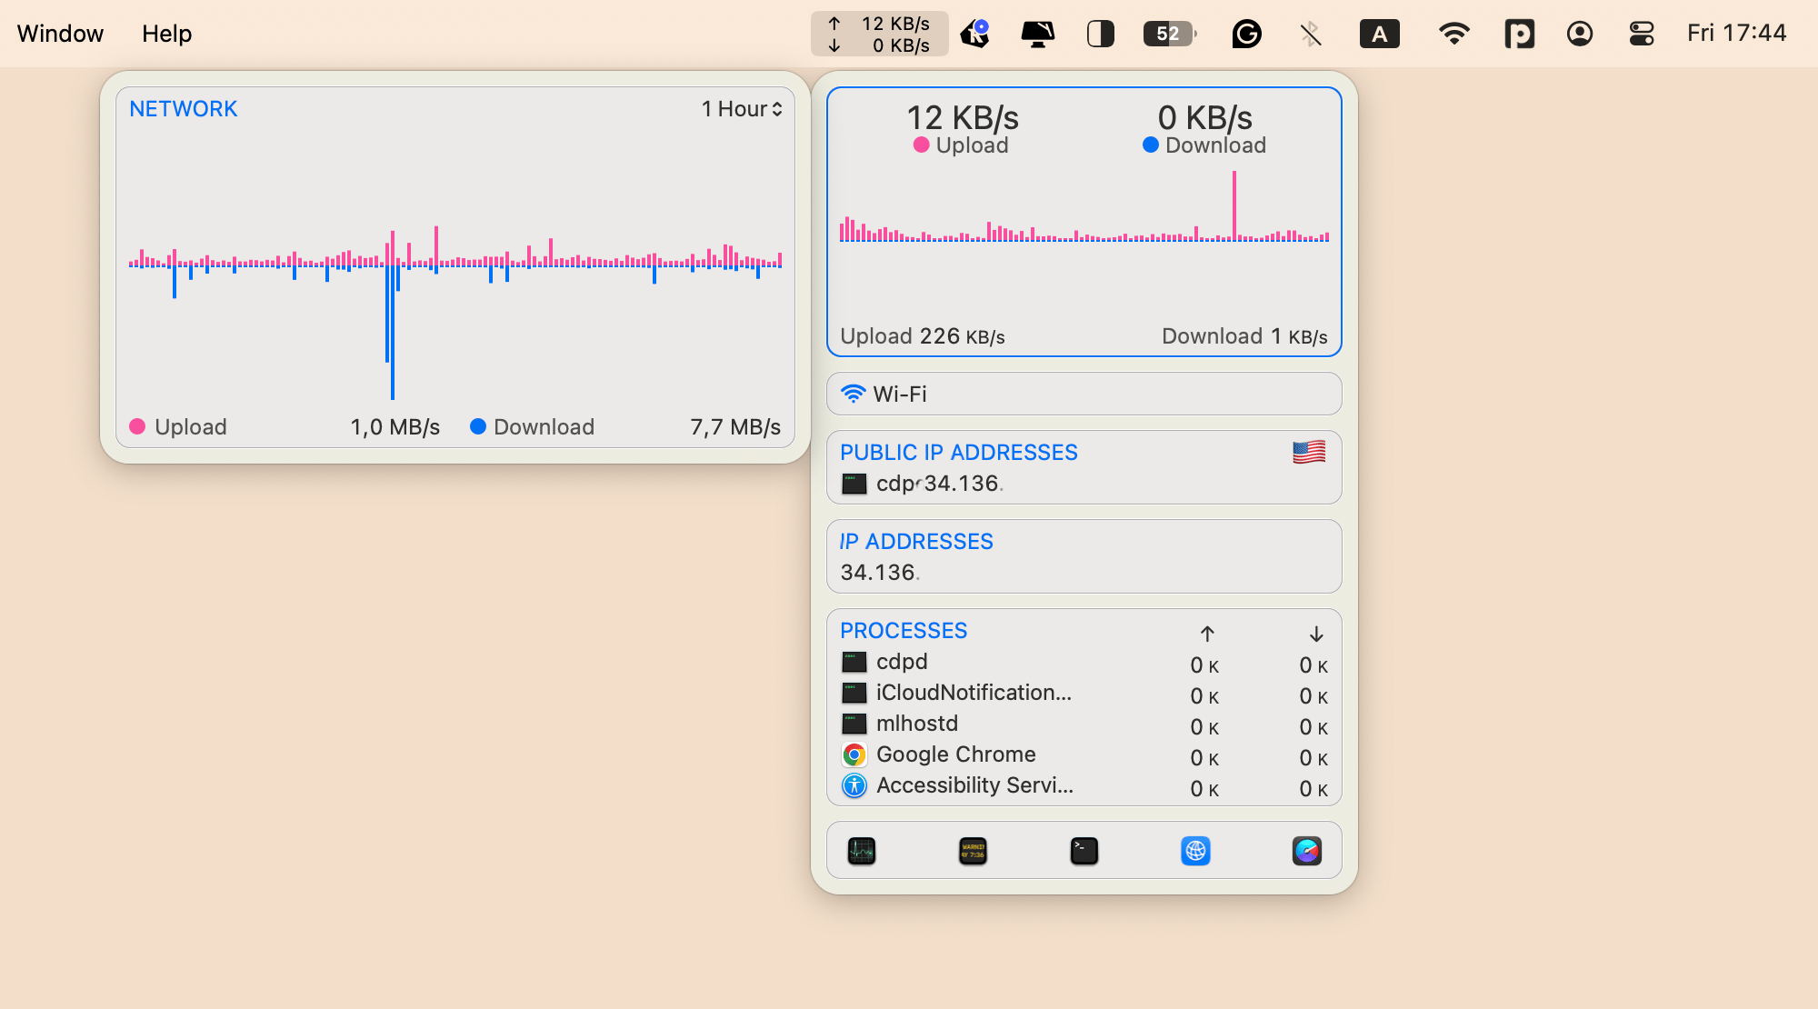Viewport: 1818px width, 1009px height.
Task: Open Network Utility globe icon
Action: point(1195,851)
